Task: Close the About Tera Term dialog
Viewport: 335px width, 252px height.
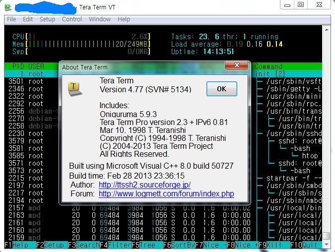Action: [237, 65]
